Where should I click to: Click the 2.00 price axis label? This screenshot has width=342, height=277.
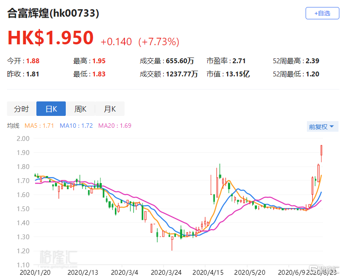tap(23, 139)
